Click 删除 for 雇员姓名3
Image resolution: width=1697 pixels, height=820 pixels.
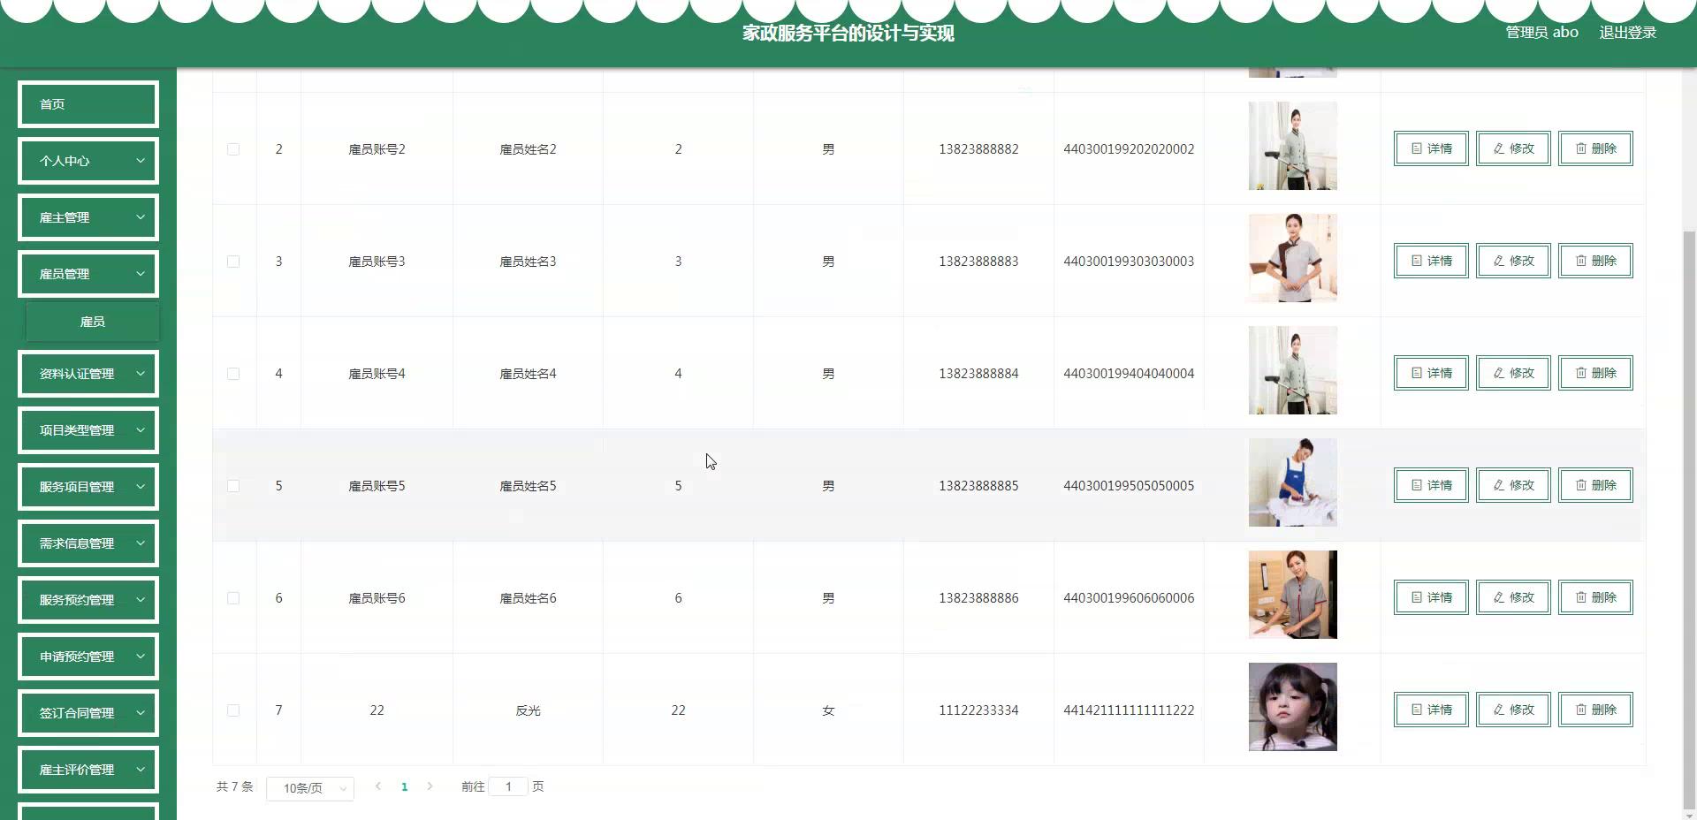tap(1595, 261)
